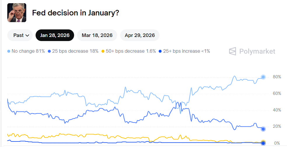Image resolution: width=287 pixels, height=147 pixels.
Task: Click the Fed decision in January? title
Action: click(x=76, y=13)
